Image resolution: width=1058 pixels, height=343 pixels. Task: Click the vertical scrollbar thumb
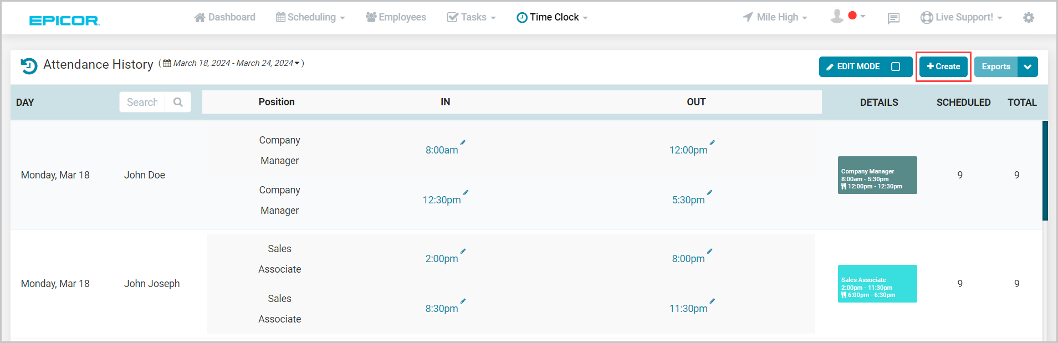[x=1045, y=171]
